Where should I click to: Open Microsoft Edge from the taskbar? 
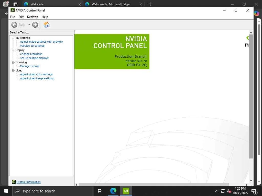coord(113,191)
